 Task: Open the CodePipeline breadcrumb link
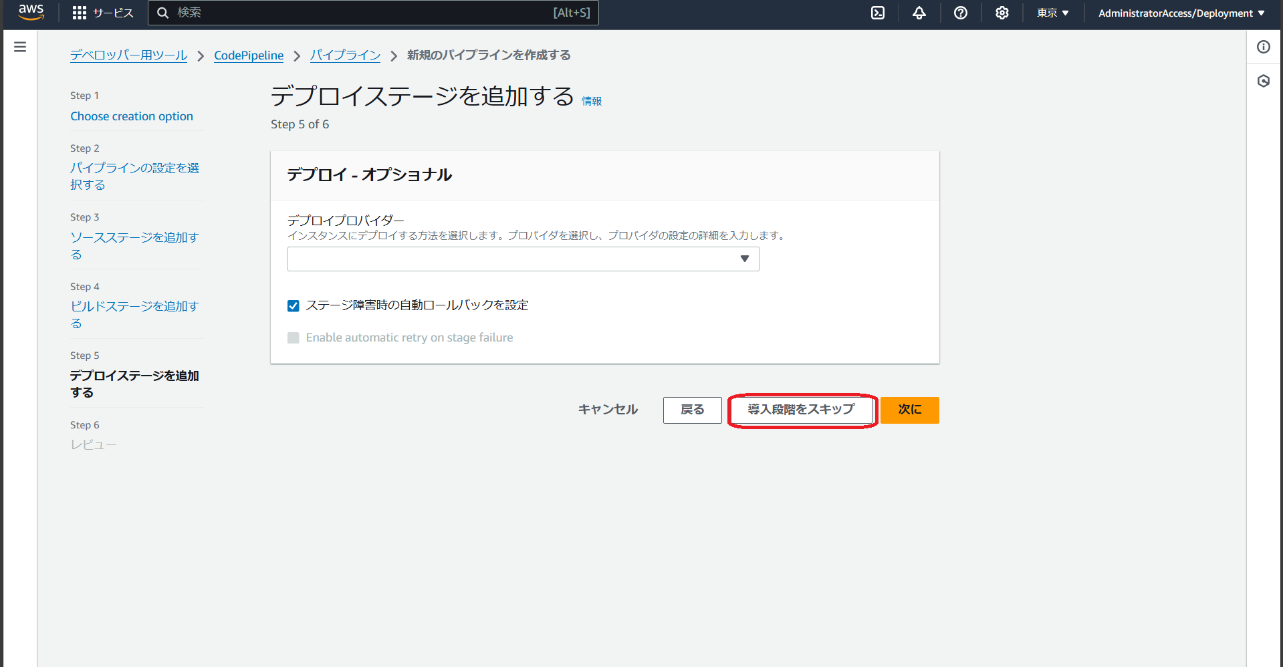coord(248,55)
